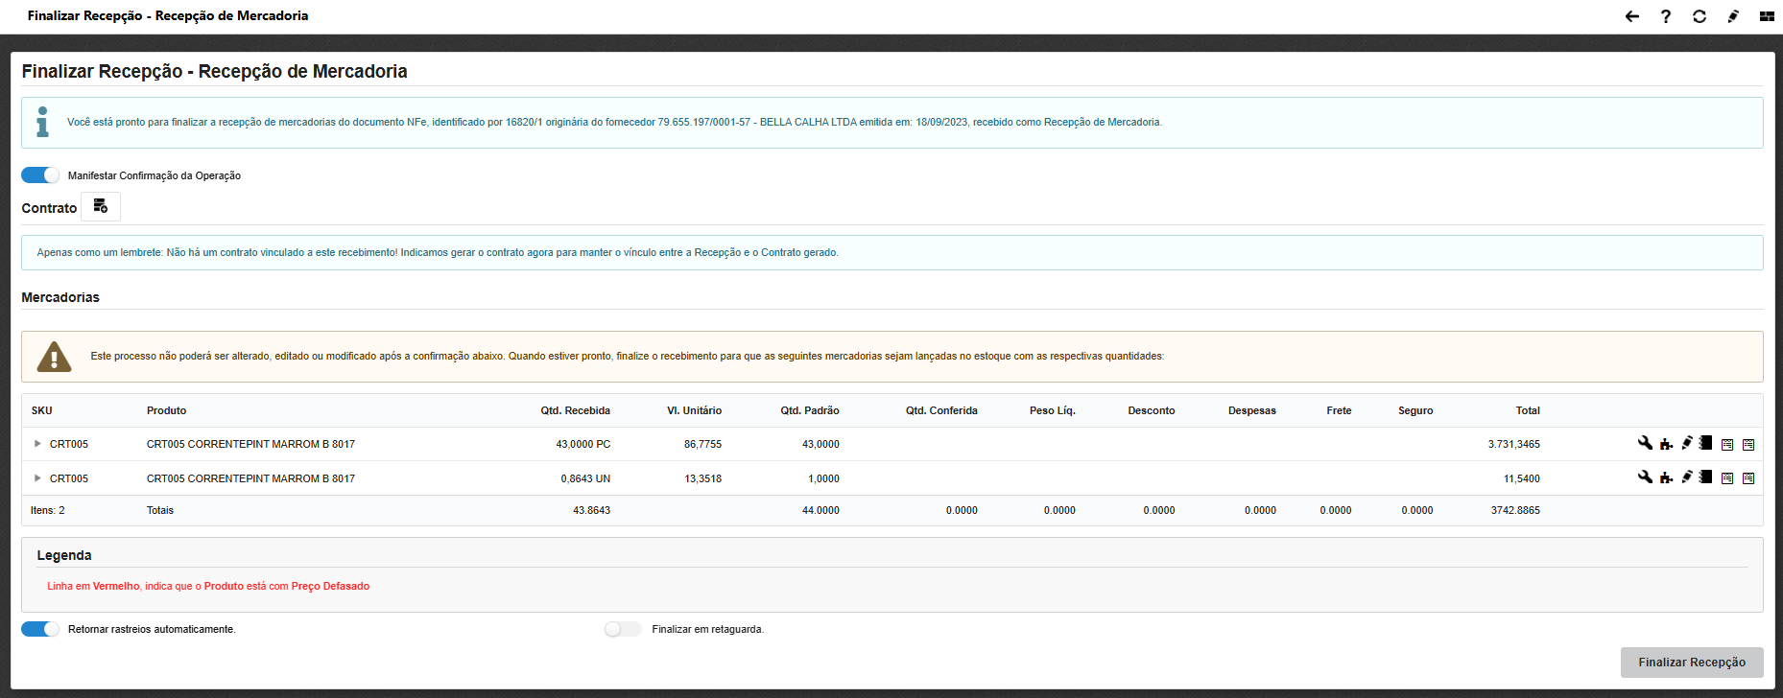The width and height of the screenshot is (1783, 698).
Task: Expand the first CRT005 row (43,0000 PC)
Action: (37, 444)
